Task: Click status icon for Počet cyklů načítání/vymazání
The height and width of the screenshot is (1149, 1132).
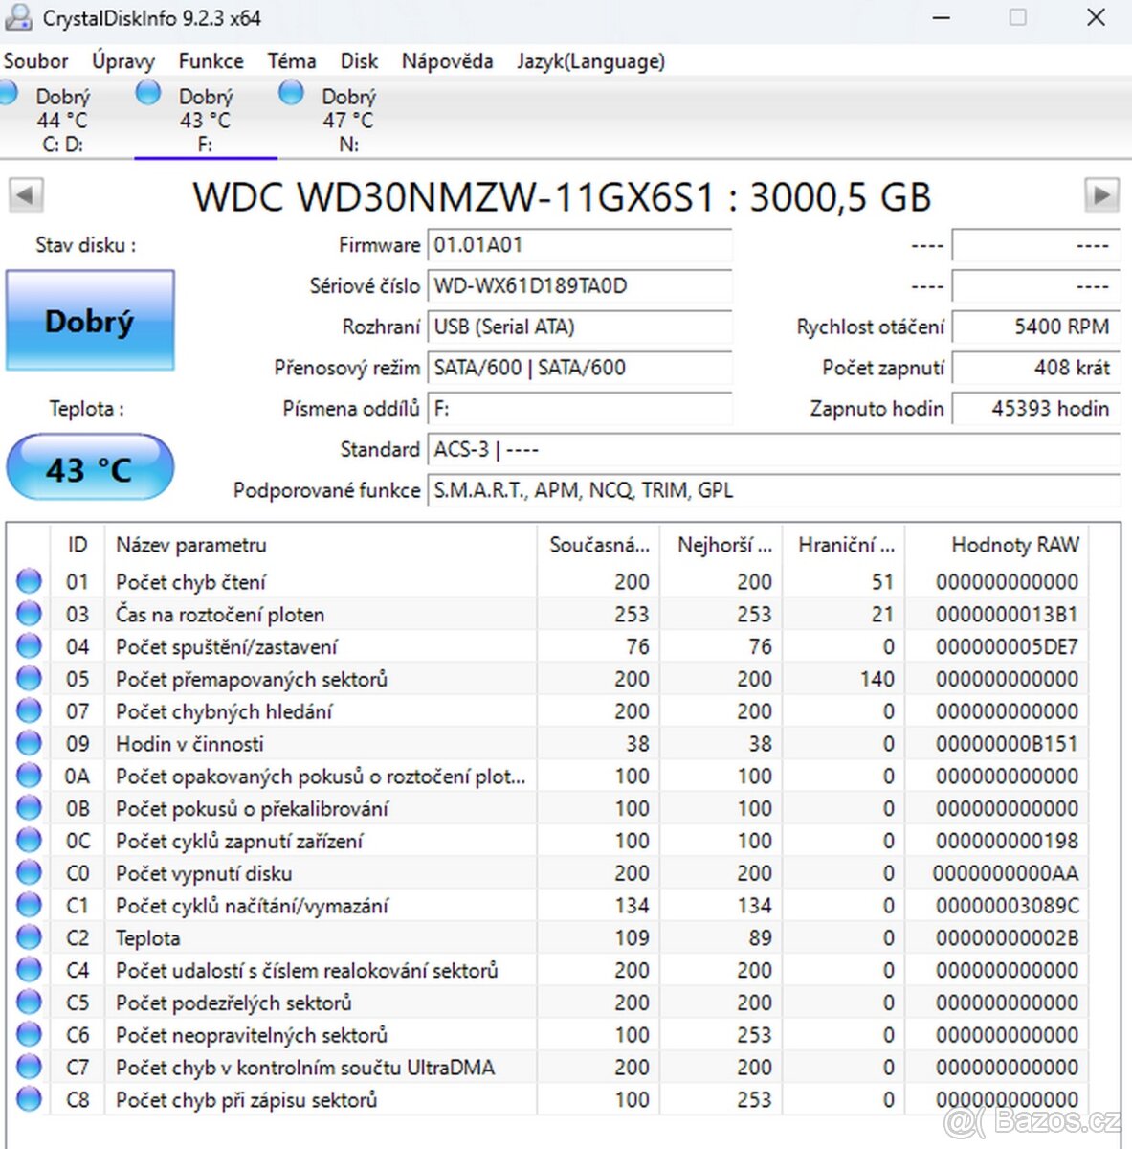Action: coord(30,905)
